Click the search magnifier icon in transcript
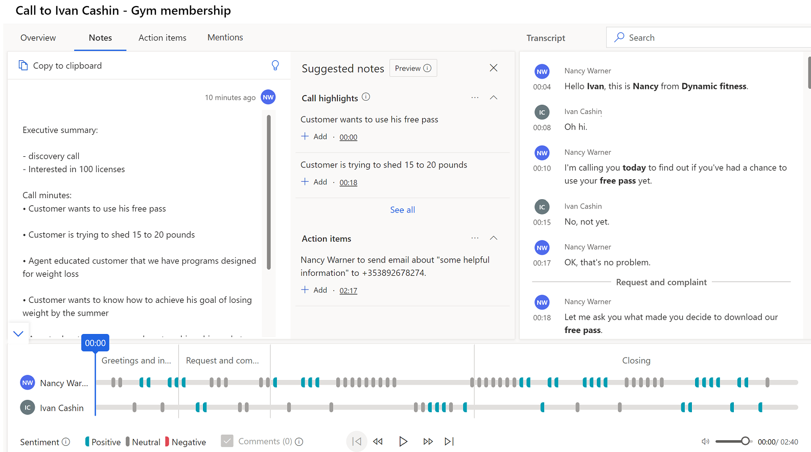811x452 pixels. 619,37
